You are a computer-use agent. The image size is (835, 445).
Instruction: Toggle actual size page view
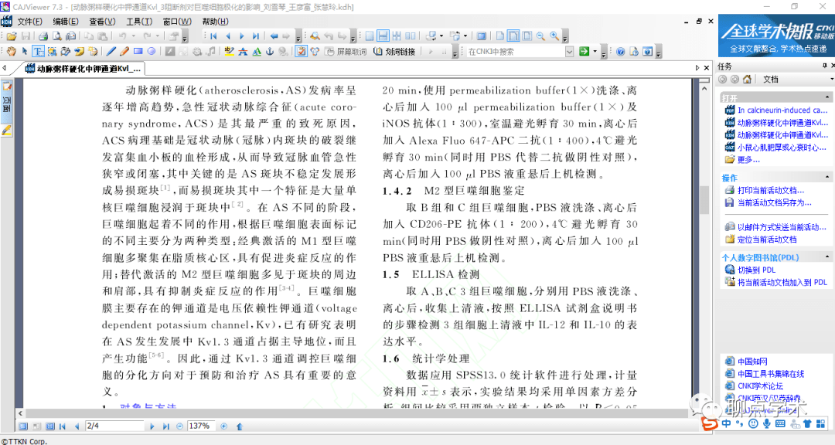500,36
